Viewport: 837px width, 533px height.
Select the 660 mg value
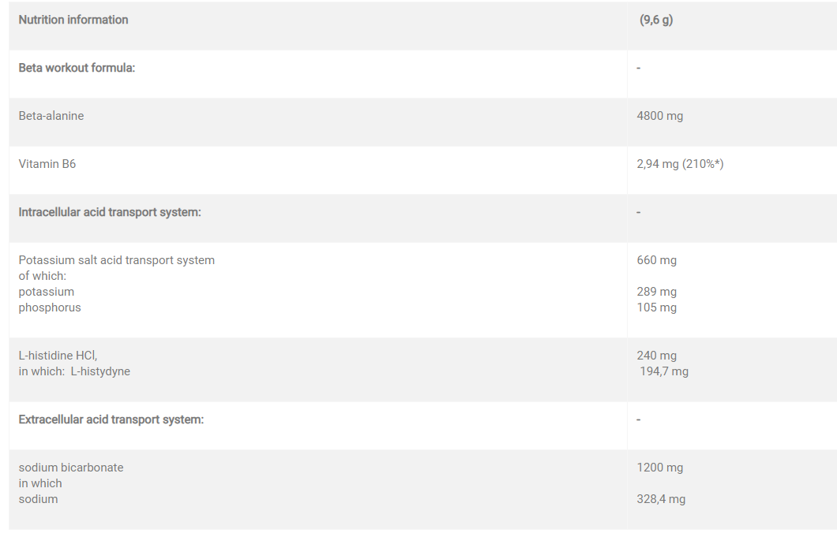tap(657, 260)
